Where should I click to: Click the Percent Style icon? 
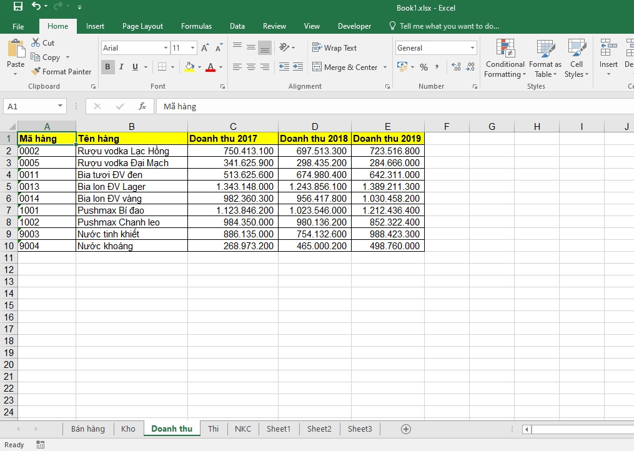[423, 67]
